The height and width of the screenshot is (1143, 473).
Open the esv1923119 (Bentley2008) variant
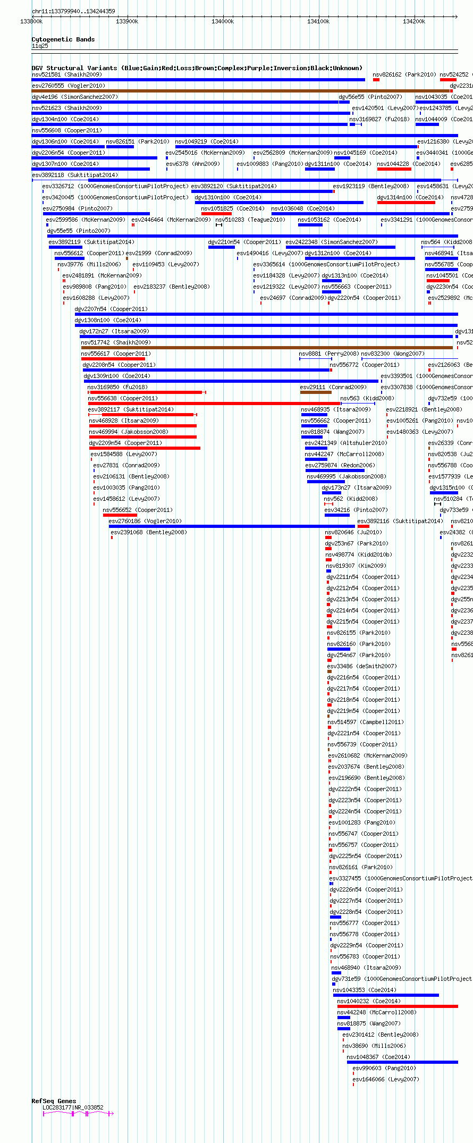(334, 191)
